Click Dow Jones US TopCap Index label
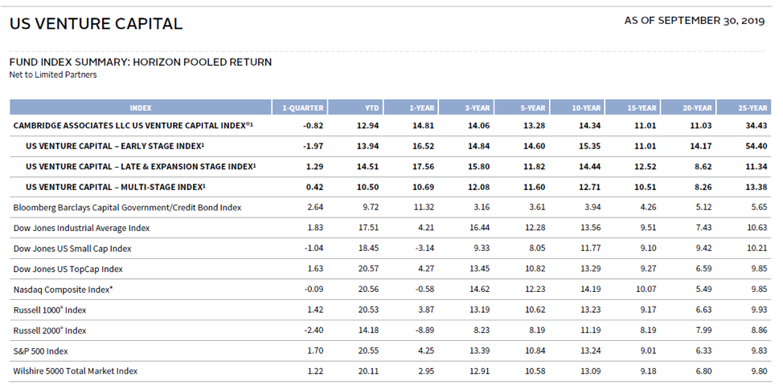This screenshot has height=389, width=783. click(68, 269)
